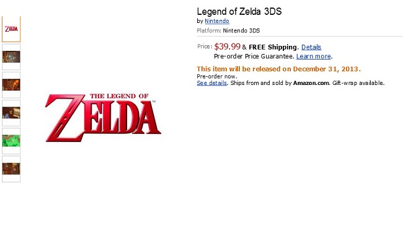The image size is (403, 227).
Task: Open the Nintendo brand link
Action: (x=217, y=21)
